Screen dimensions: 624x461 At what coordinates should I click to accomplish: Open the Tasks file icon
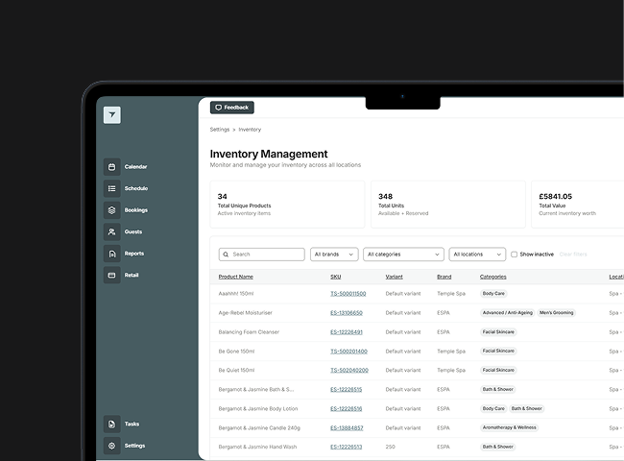pyautogui.click(x=111, y=424)
